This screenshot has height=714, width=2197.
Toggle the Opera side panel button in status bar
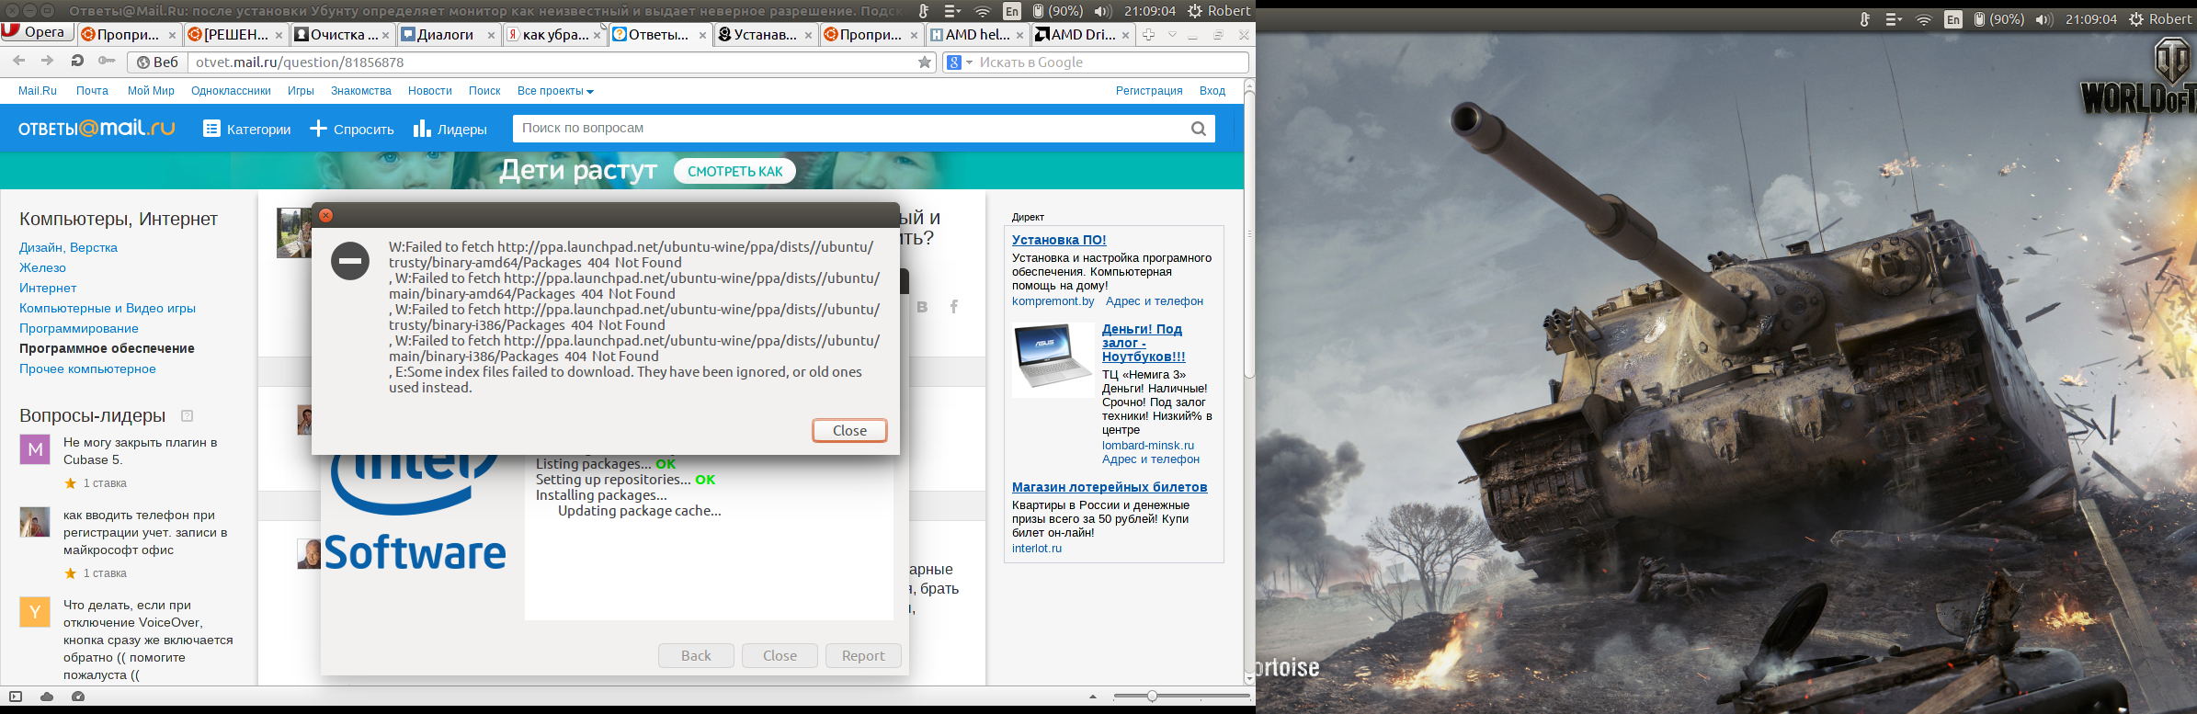pyautogui.click(x=15, y=697)
